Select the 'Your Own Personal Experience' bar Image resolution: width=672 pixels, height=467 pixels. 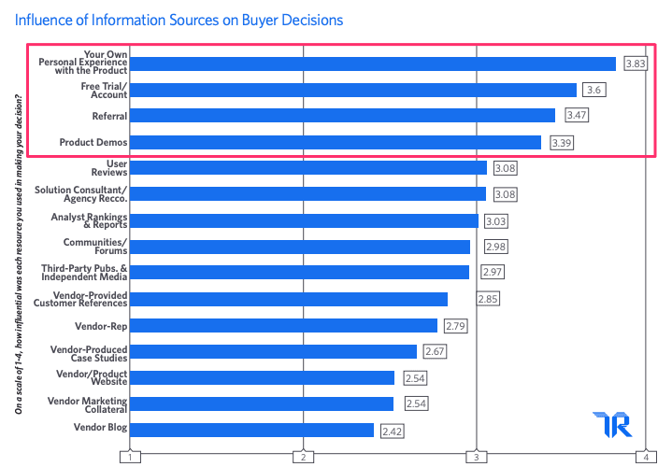pyautogui.click(x=372, y=64)
